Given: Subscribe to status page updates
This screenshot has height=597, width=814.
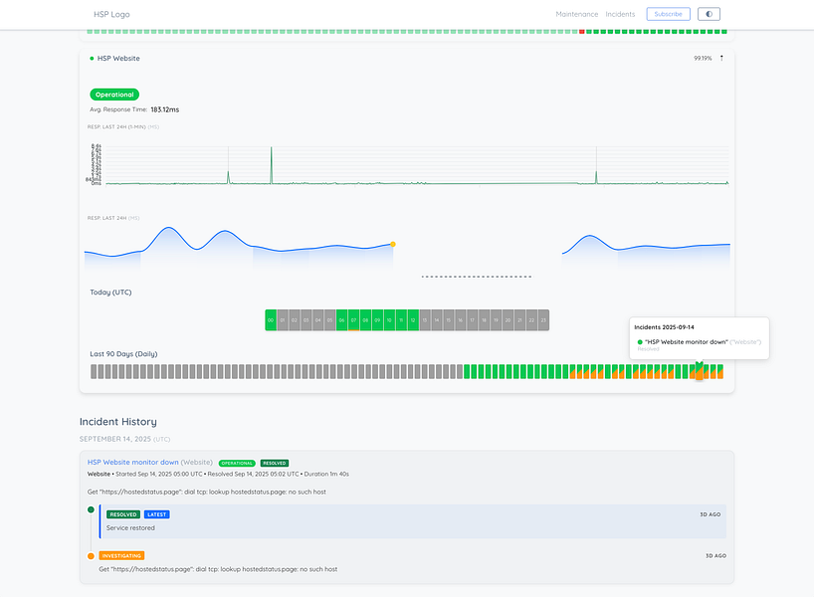Looking at the screenshot, I should [x=667, y=14].
